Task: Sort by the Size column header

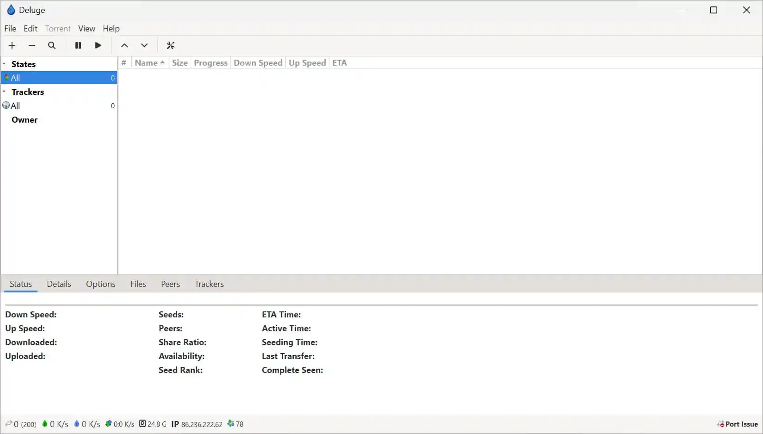Action: coord(180,62)
